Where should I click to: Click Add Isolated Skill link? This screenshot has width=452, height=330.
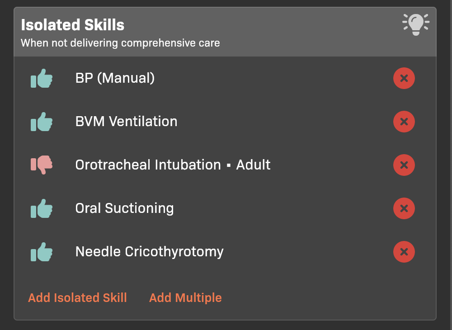tap(77, 298)
